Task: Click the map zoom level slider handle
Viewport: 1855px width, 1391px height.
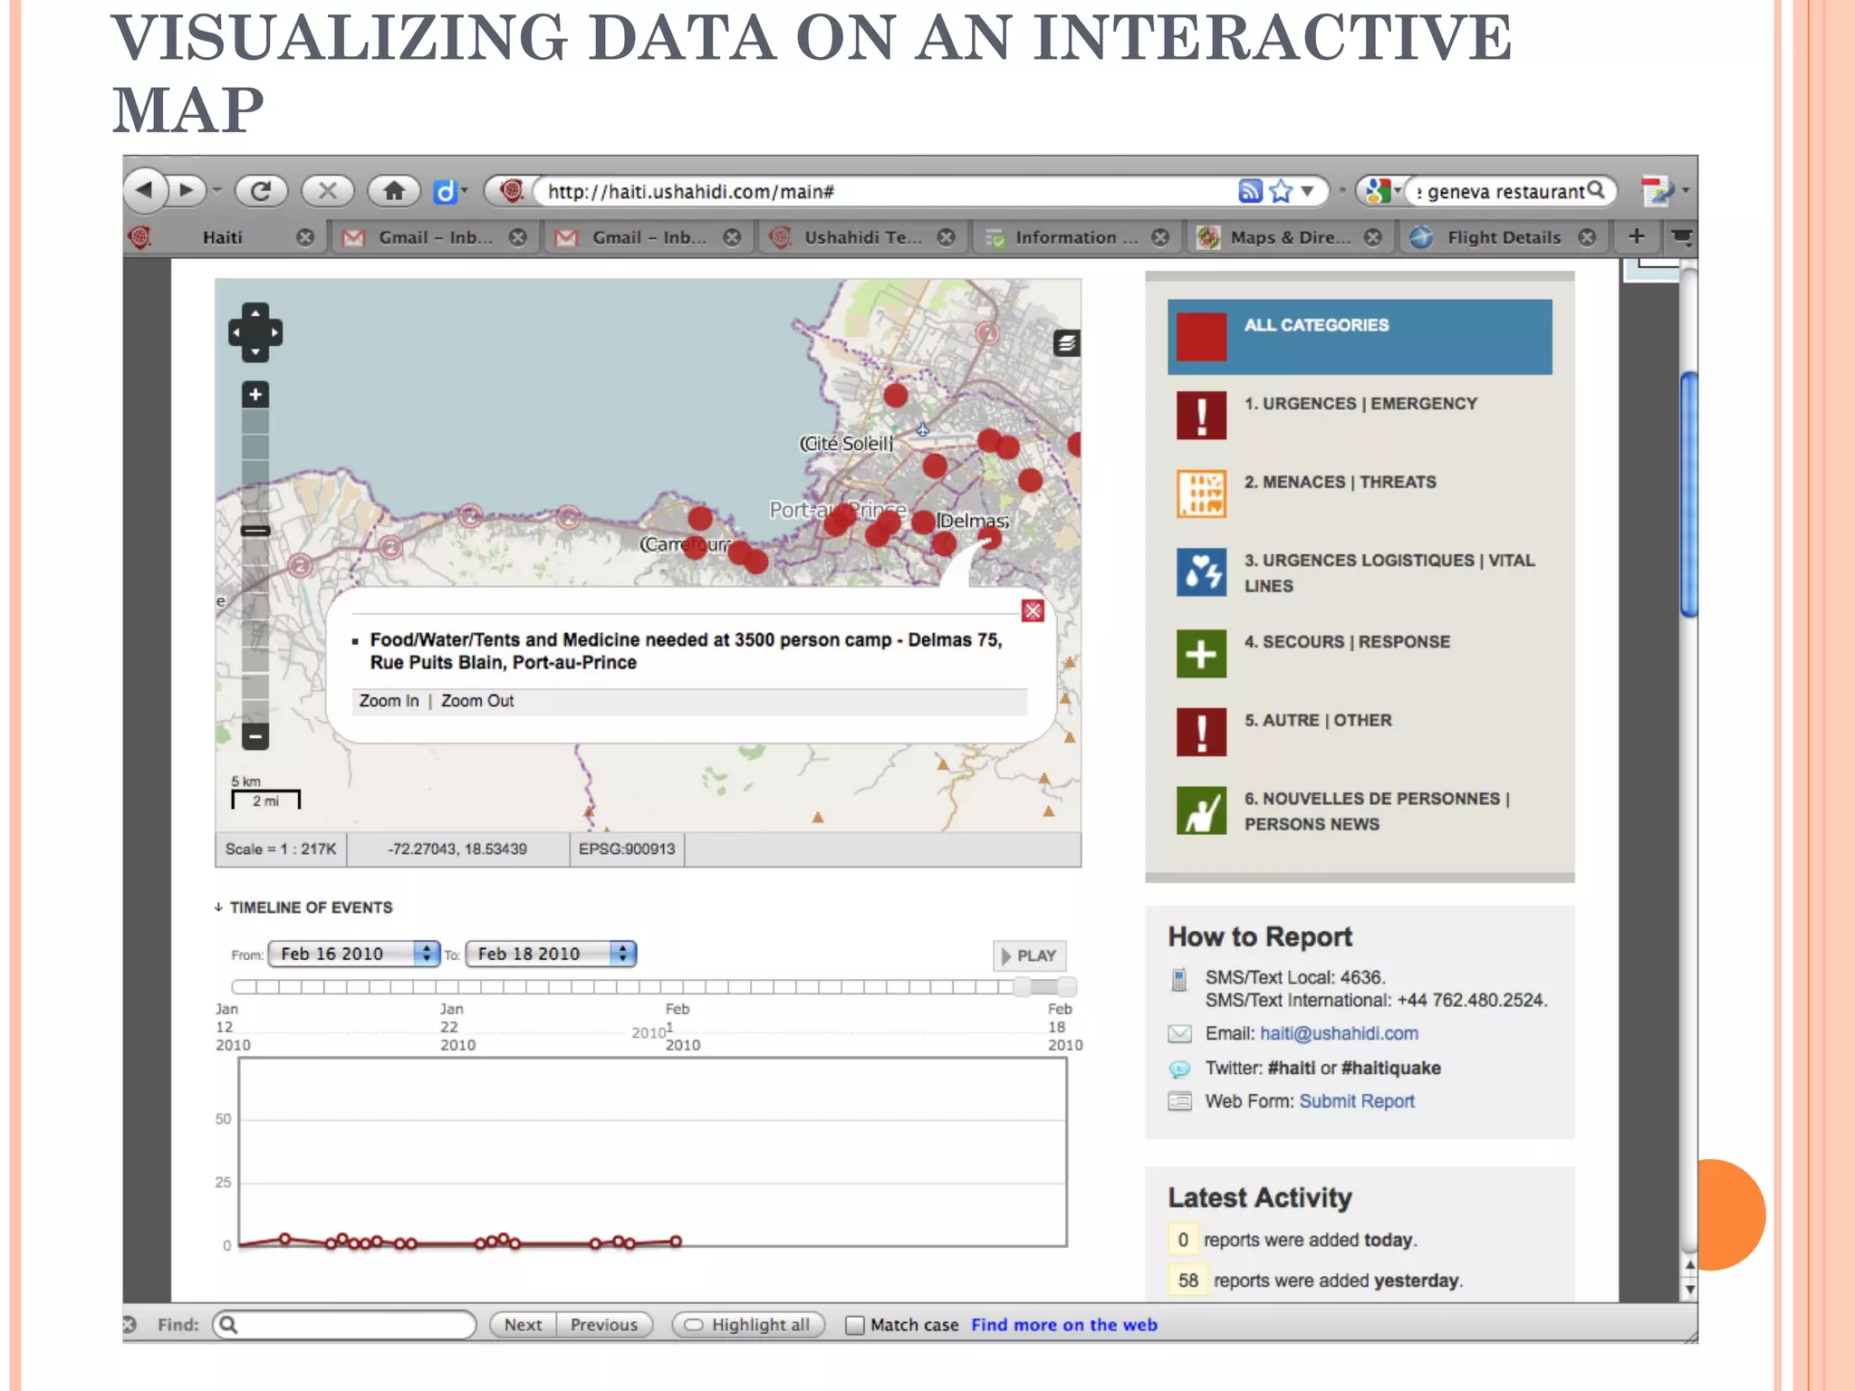Action: pos(255,531)
